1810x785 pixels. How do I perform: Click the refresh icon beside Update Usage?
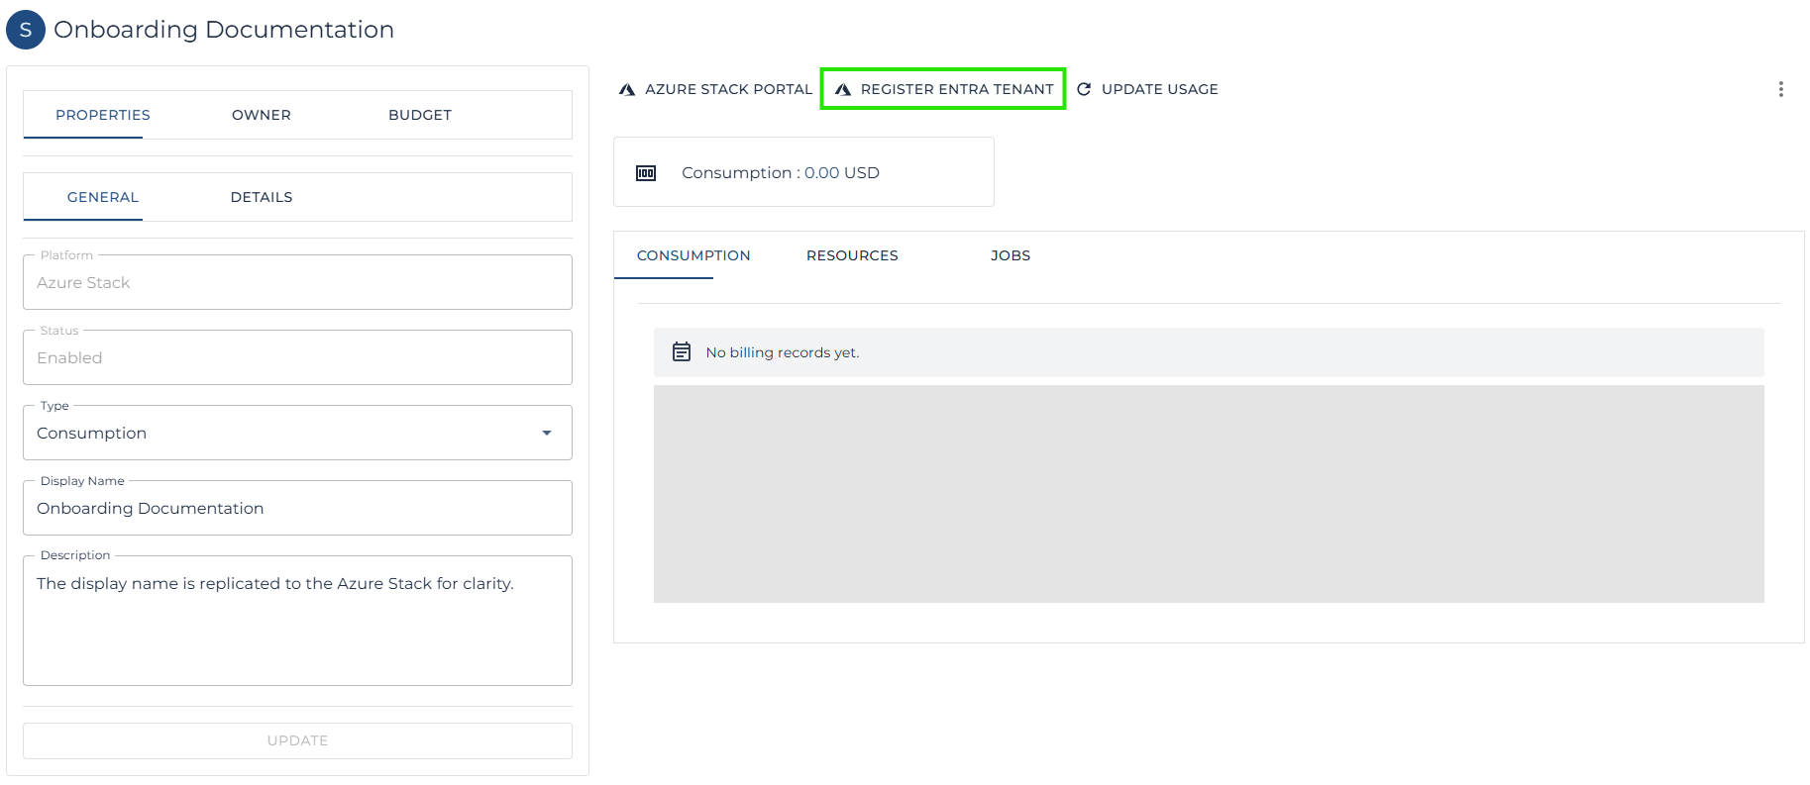[1084, 89]
